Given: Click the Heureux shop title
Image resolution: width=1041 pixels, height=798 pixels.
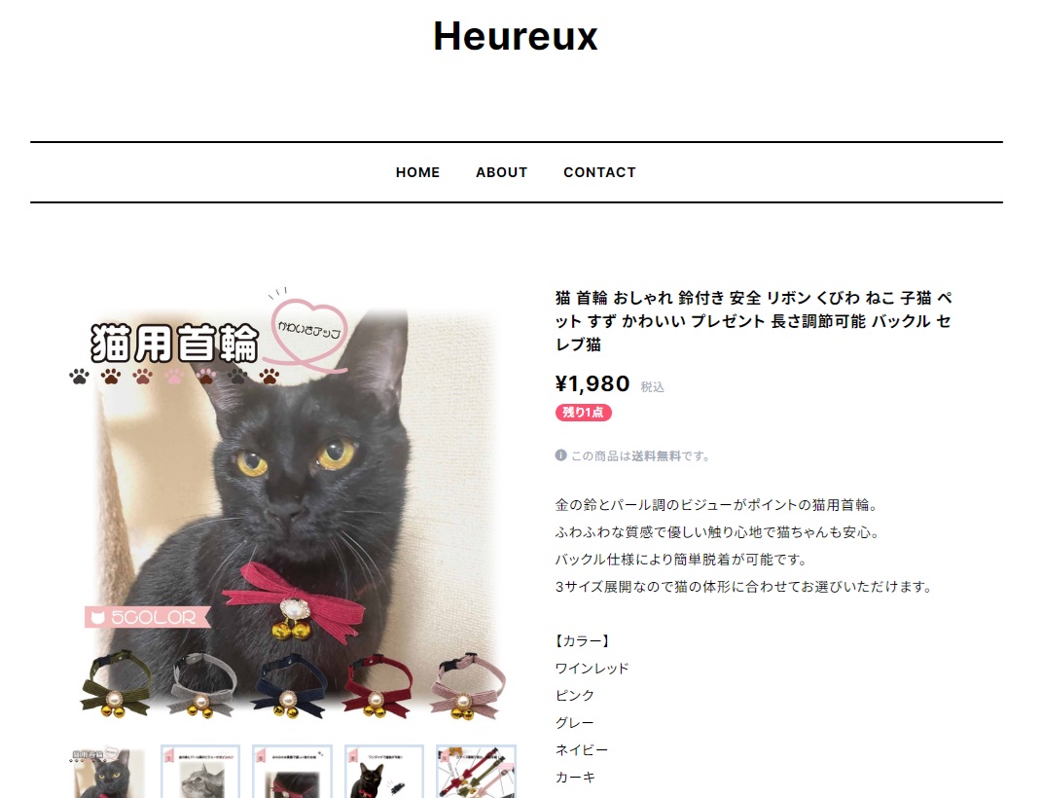Looking at the screenshot, I should tap(516, 36).
